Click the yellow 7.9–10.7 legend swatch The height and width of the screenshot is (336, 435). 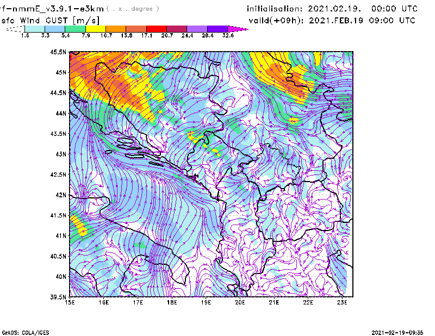pyautogui.click(x=96, y=29)
